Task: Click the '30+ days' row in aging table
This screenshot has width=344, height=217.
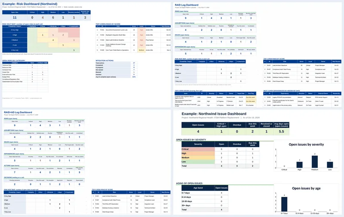Action: tap(205, 205)
